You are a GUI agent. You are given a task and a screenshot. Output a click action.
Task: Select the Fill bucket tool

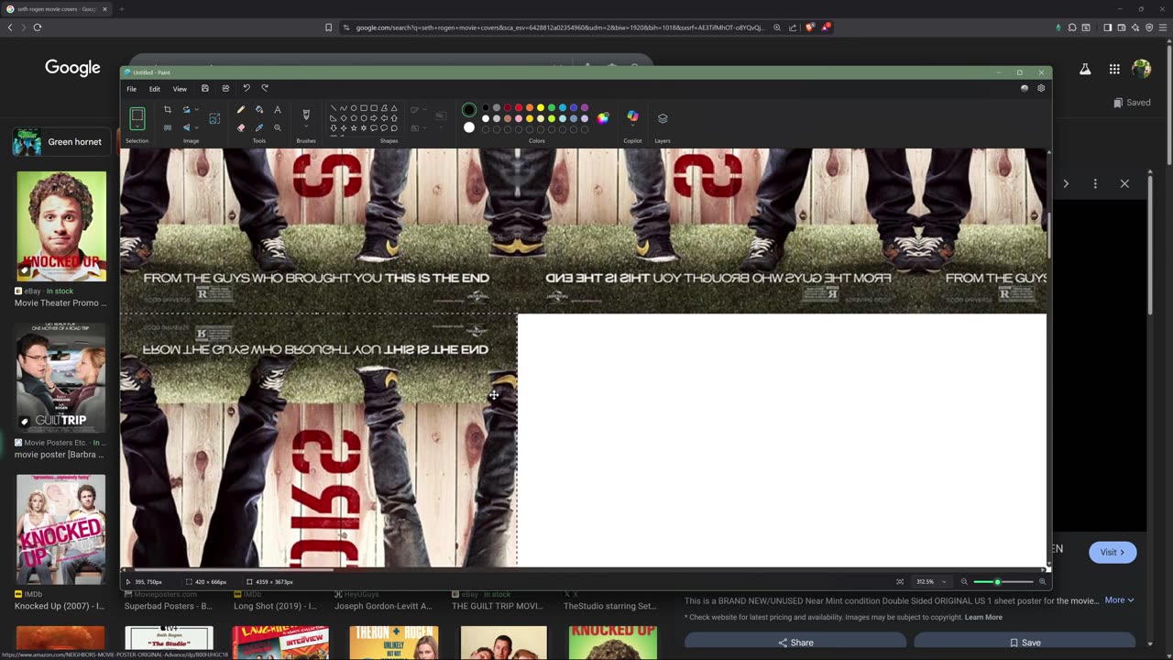[259, 110]
